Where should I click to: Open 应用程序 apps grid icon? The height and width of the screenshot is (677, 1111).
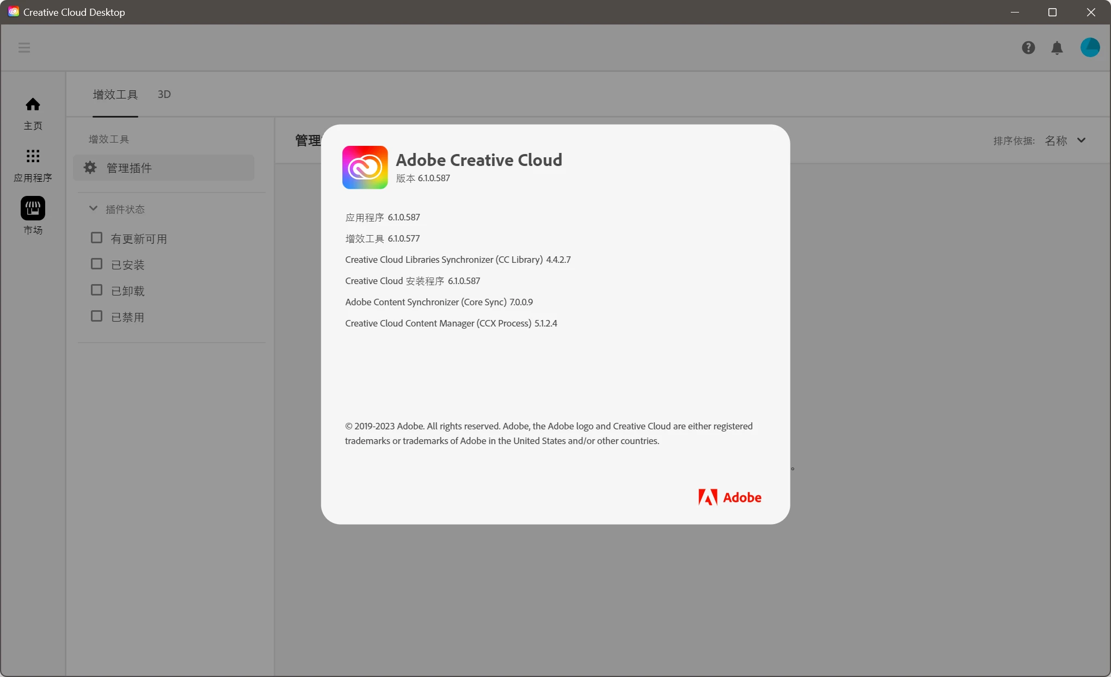click(x=33, y=157)
